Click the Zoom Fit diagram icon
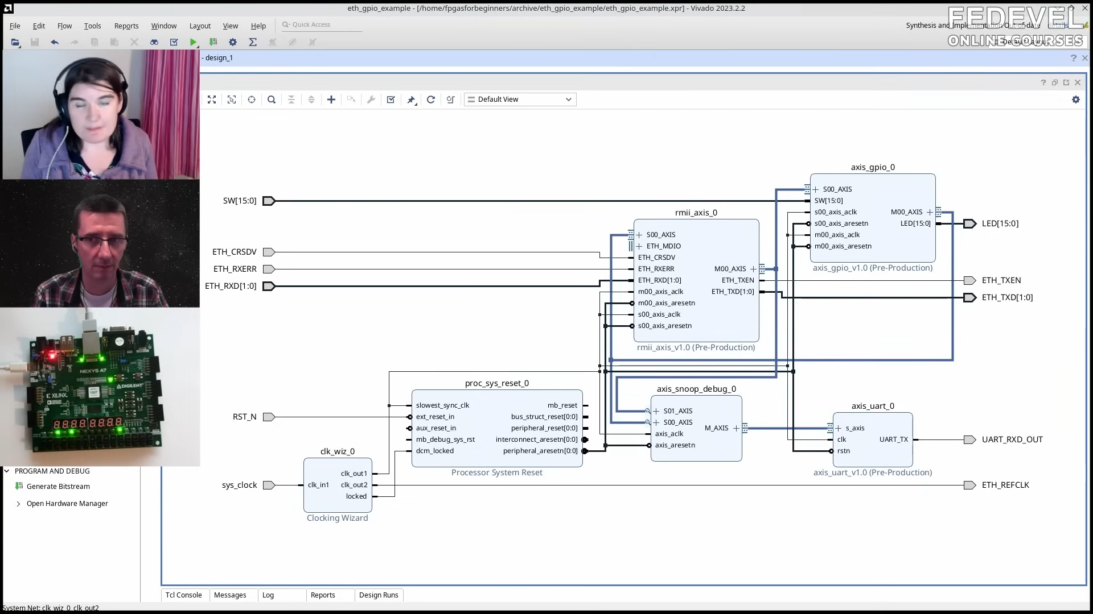 [212, 99]
